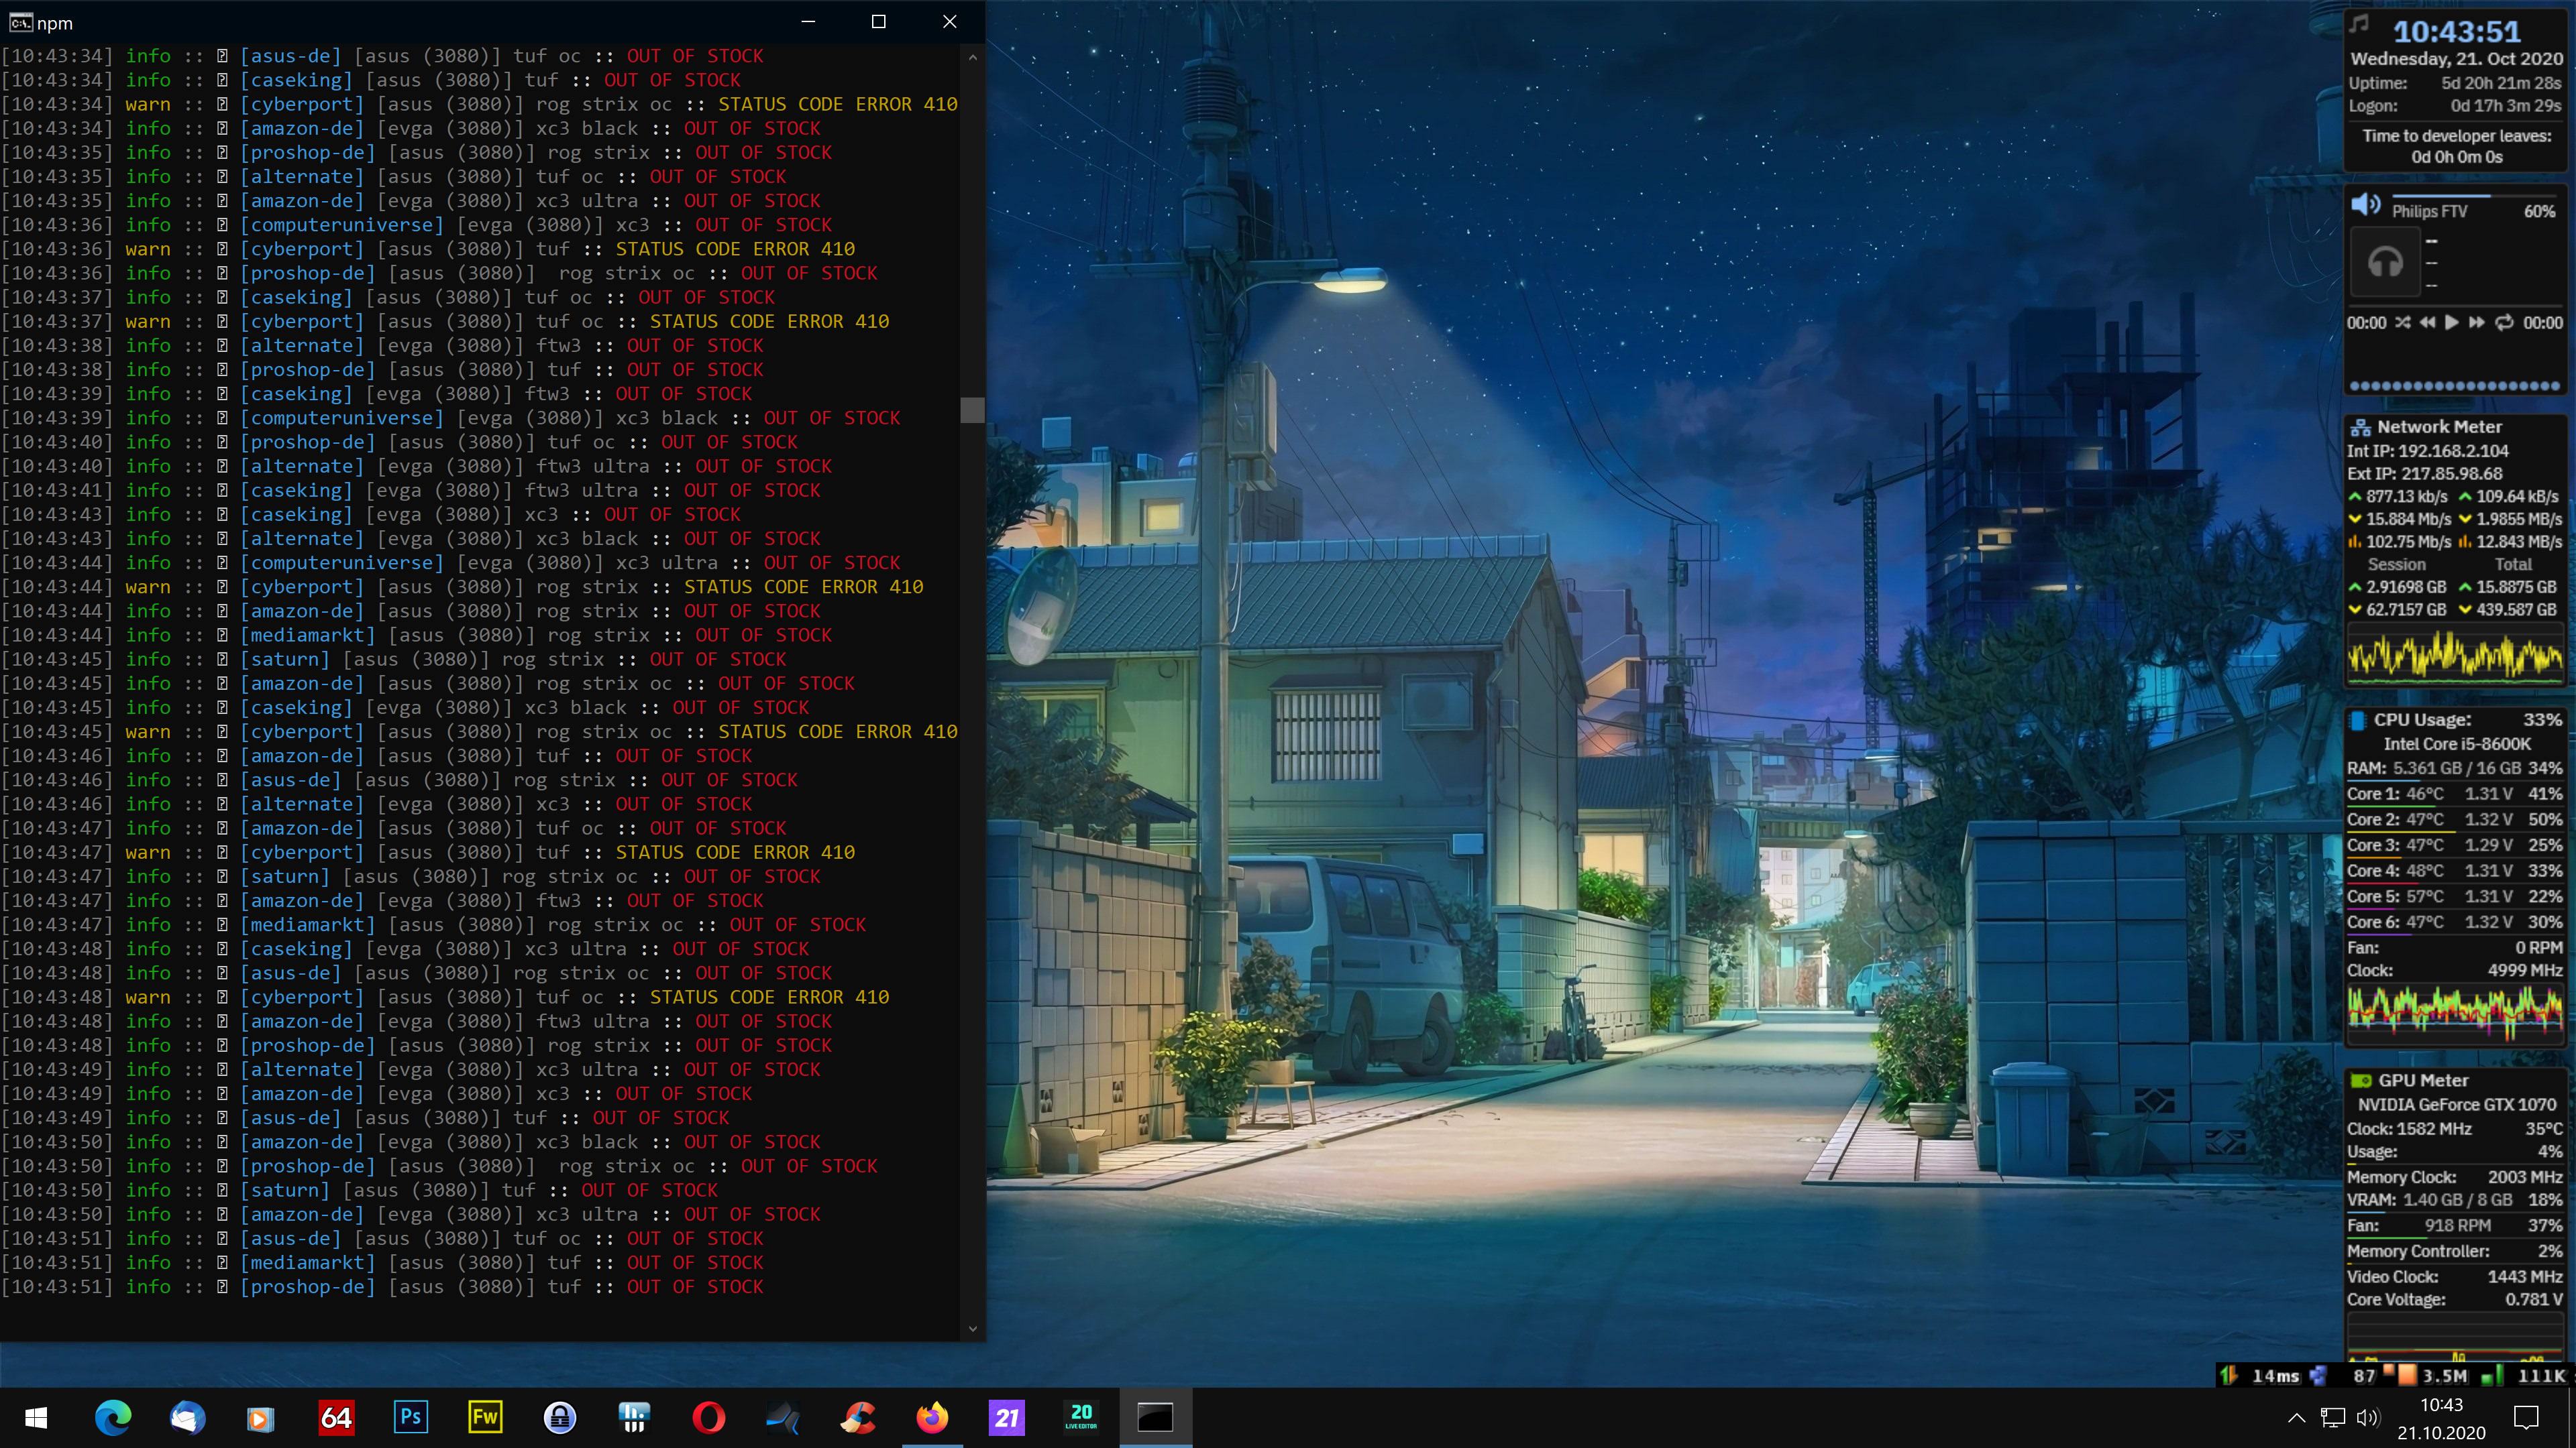Viewport: 2576px width, 1448px height.
Task: Open the Windows Start menu
Action: 36,1417
